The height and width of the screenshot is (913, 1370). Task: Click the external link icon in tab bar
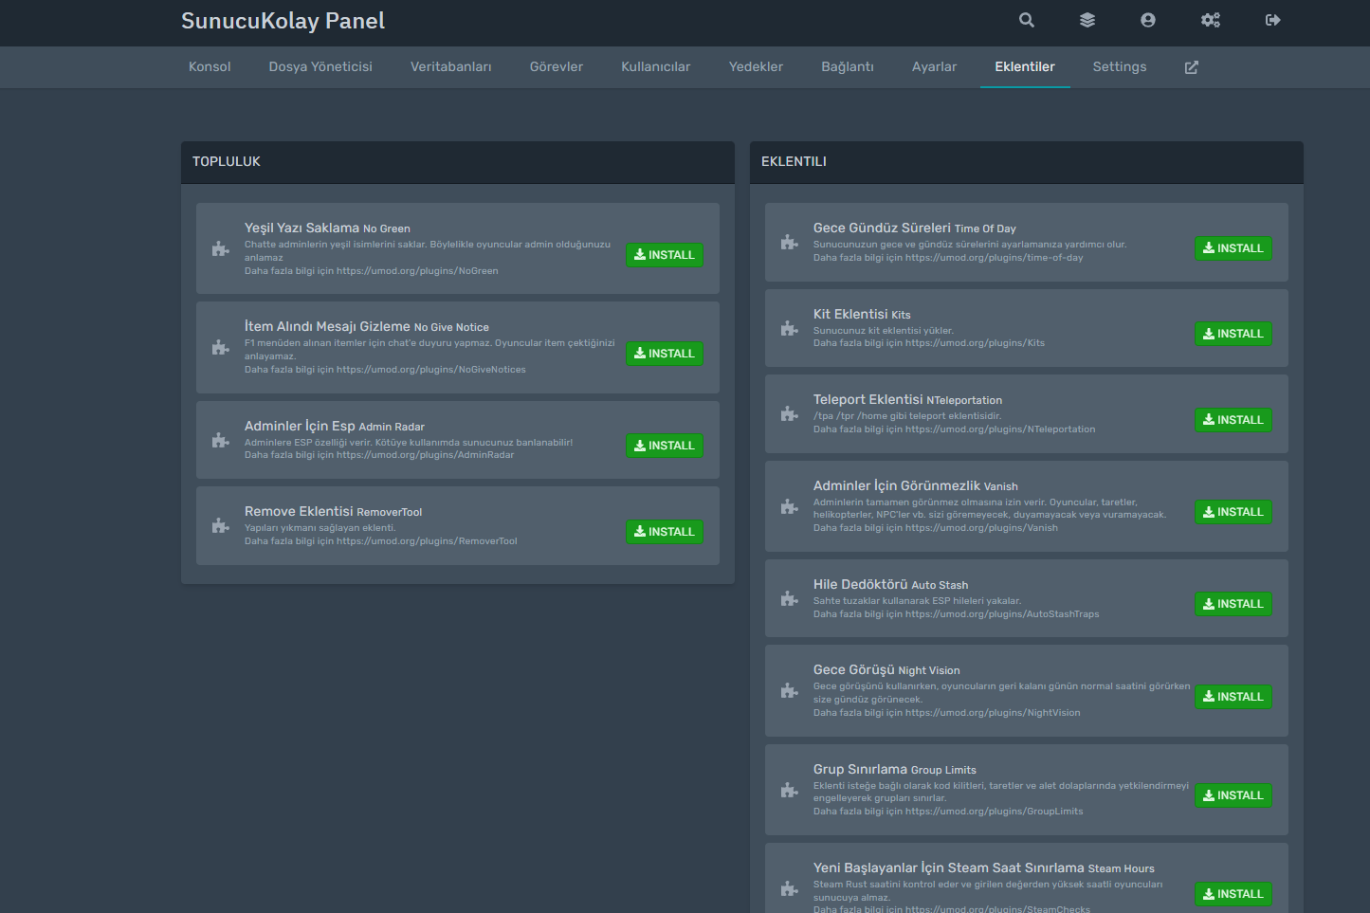[1192, 67]
